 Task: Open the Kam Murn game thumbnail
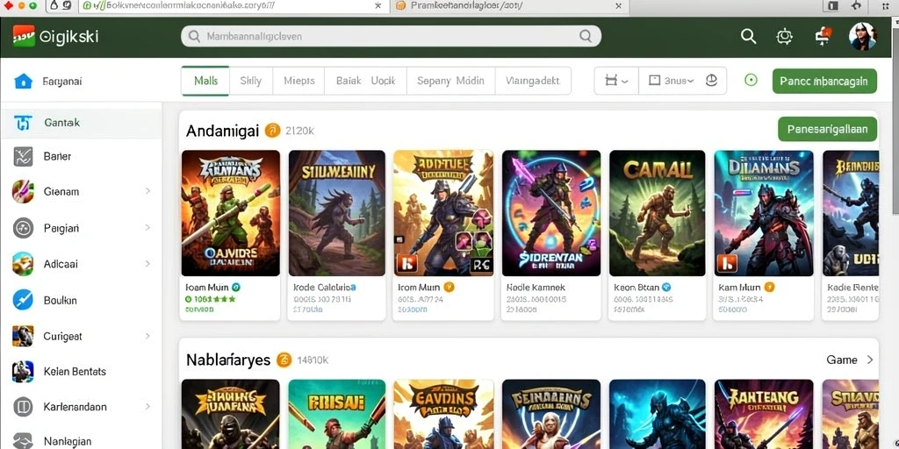(763, 213)
